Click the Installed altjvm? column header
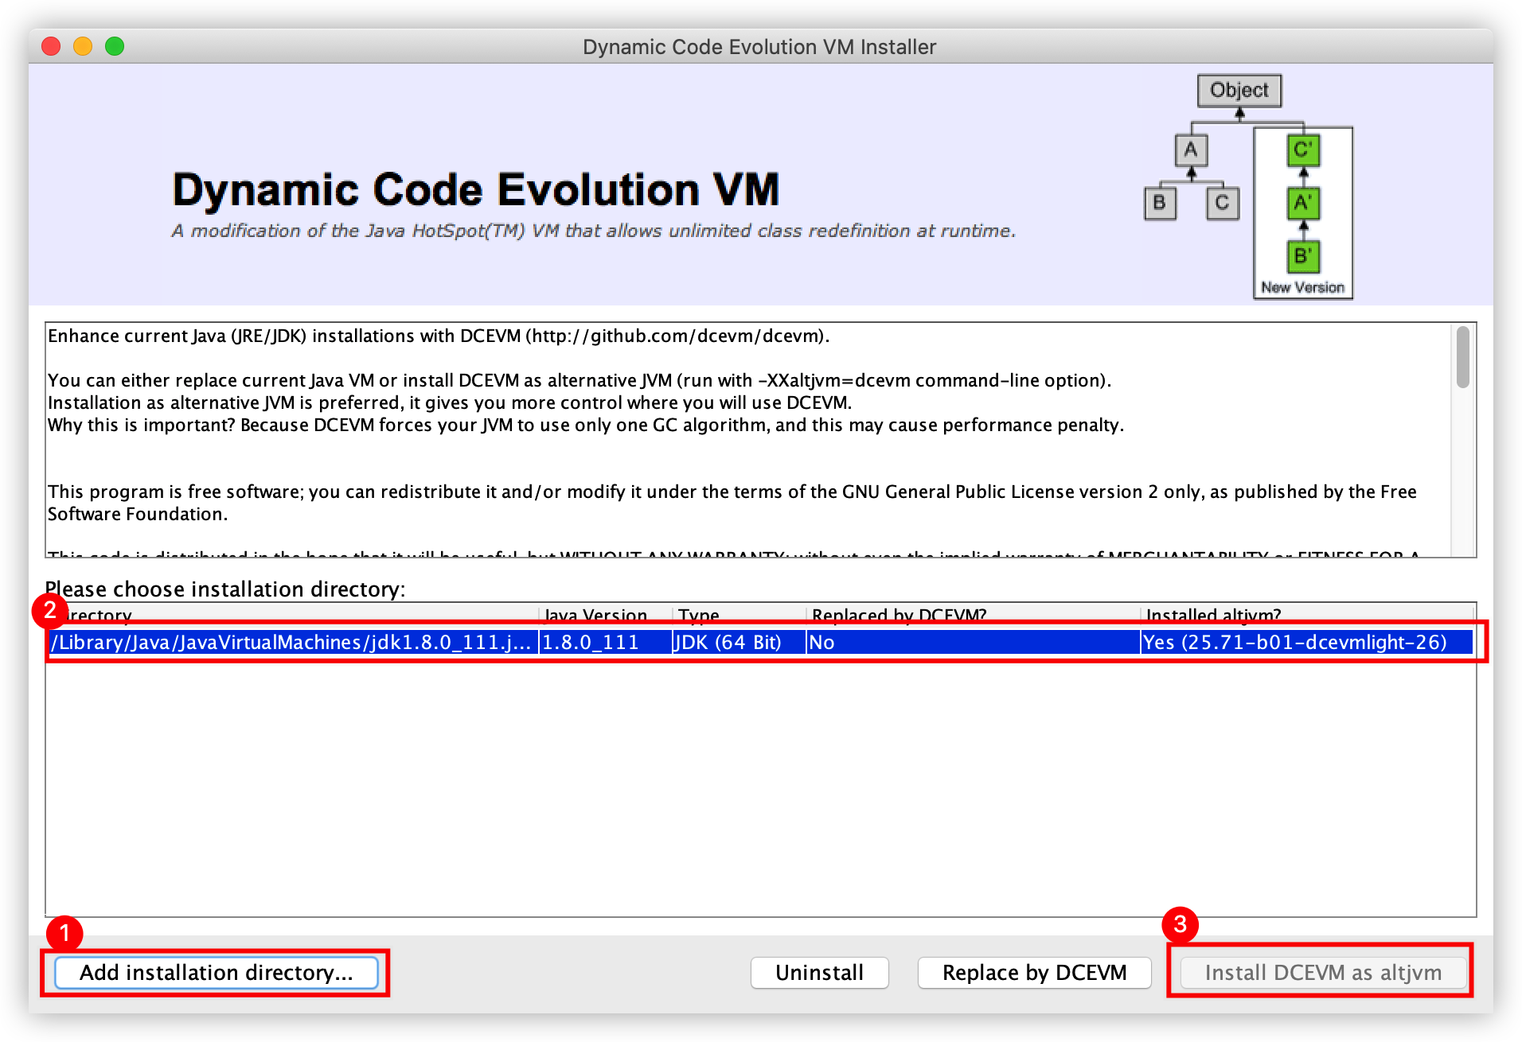1522x1042 pixels. point(1307,615)
